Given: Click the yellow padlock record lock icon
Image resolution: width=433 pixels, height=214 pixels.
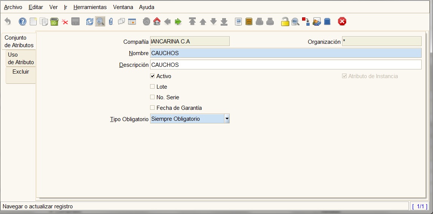Looking at the screenshot, I should 285,21.
